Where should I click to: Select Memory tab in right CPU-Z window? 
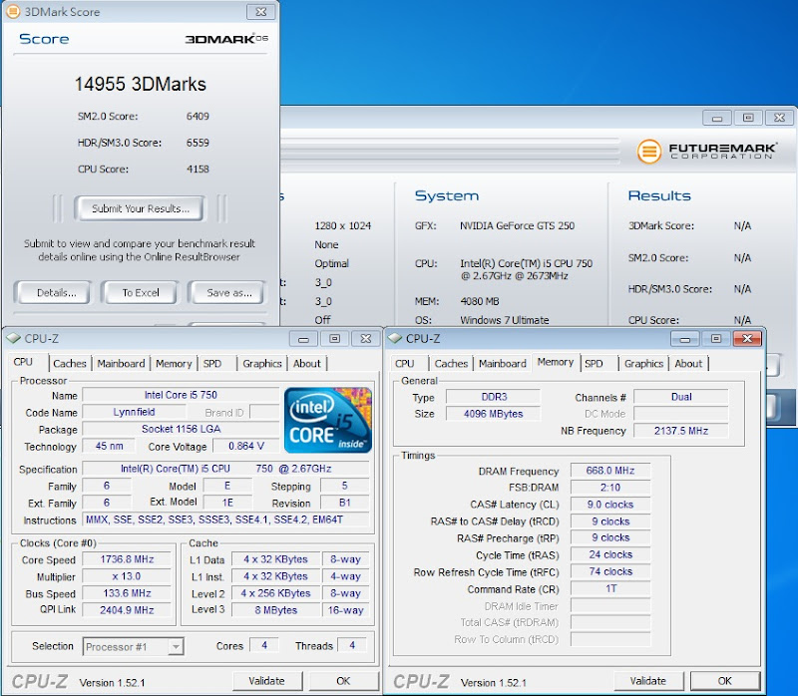[556, 362]
